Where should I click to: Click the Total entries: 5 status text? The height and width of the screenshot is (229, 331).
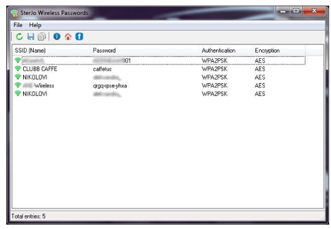pyautogui.click(x=29, y=216)
